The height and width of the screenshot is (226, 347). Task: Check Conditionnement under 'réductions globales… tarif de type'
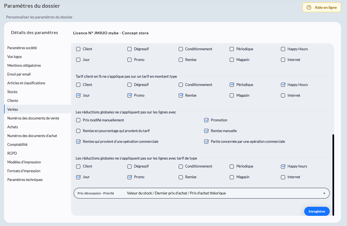pyautogui.click(x=181, y=166)
